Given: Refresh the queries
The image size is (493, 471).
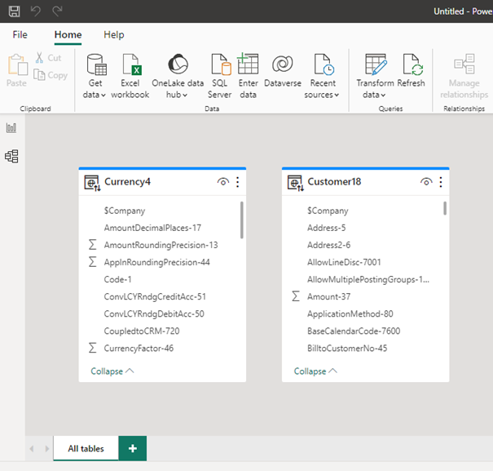Looking at the screenshot, I should click(412, 71).
